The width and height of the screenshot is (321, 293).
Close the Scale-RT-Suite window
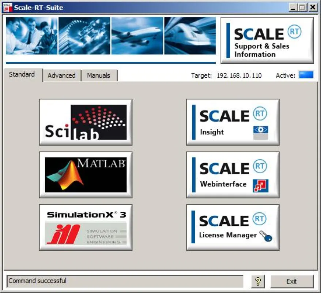(313, 8)
